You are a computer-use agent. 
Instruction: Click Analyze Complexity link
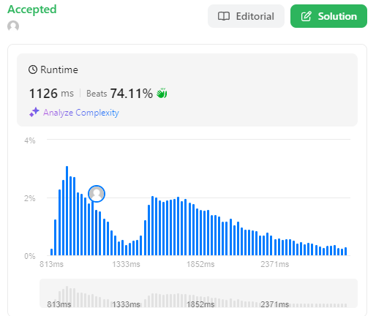[81, 113]
